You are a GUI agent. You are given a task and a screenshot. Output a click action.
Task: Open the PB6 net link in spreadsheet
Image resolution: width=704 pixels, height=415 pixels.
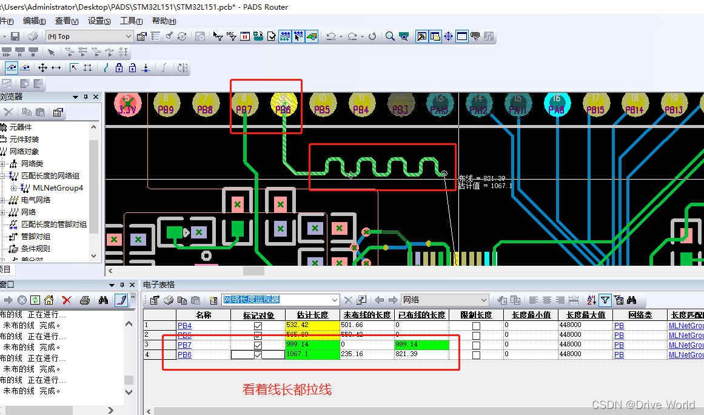184,355
